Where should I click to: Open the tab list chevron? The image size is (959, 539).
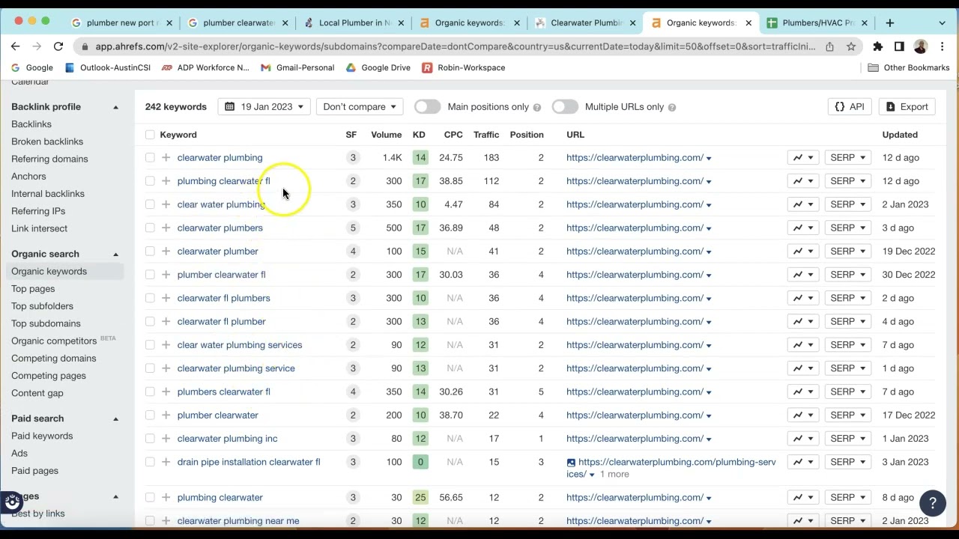point(943,22)
